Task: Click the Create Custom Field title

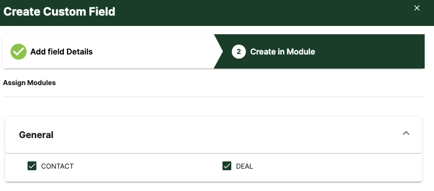Action: pyautogui.click(x=59, y=12)
